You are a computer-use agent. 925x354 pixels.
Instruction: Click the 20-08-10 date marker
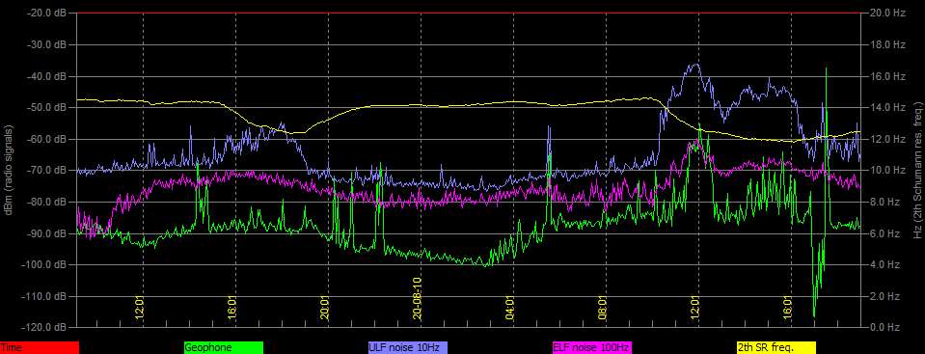tap(417, 299)
